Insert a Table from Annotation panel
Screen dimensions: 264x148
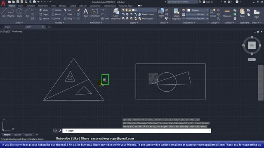[105, 18]
